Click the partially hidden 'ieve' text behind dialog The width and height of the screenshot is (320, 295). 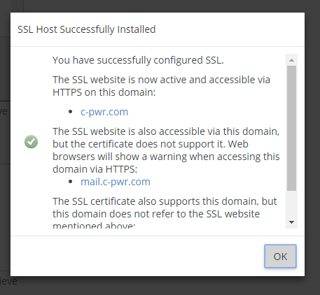8,281
